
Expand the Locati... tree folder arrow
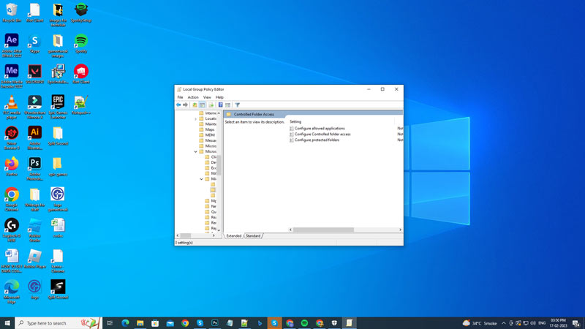195,119
